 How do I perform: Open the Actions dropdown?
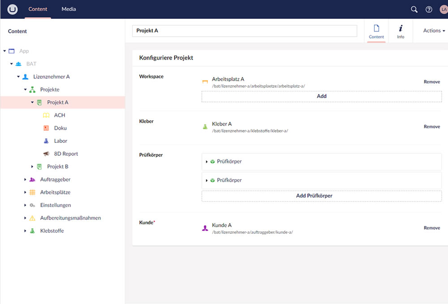(434, 31)
